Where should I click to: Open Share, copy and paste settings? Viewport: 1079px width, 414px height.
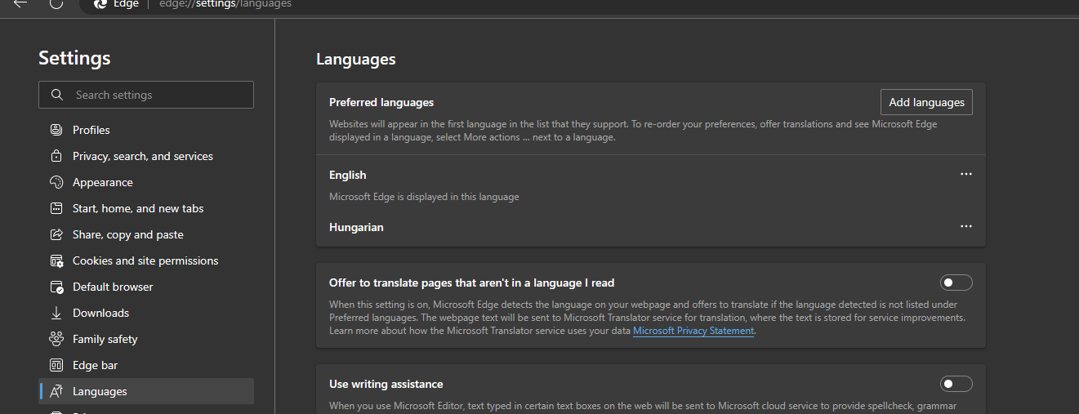pyautogui.click(x=146, y=234)
